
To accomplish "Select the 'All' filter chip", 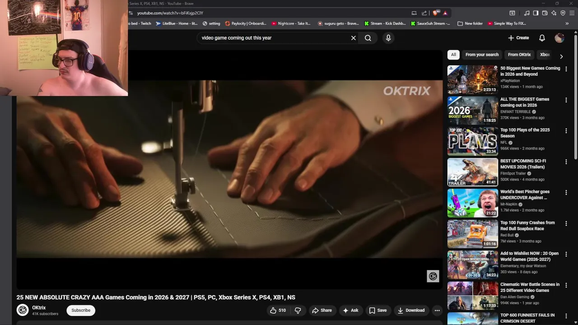I will [x=453, y=55].
